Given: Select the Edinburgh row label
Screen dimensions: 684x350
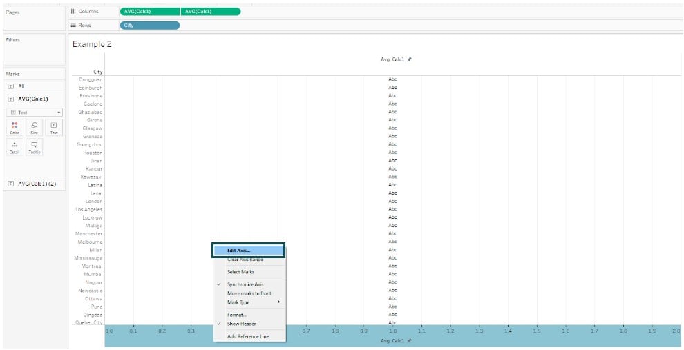Looking at the screenshot, I should tap(91, 88).
